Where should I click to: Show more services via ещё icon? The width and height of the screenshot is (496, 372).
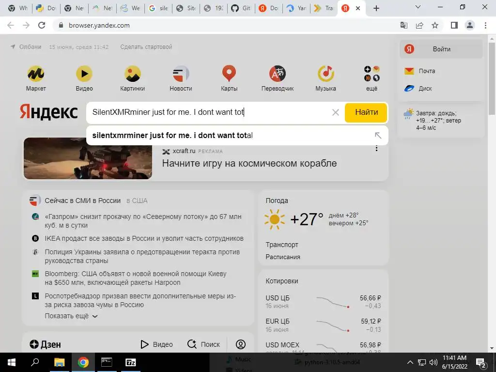click(372, 78)
